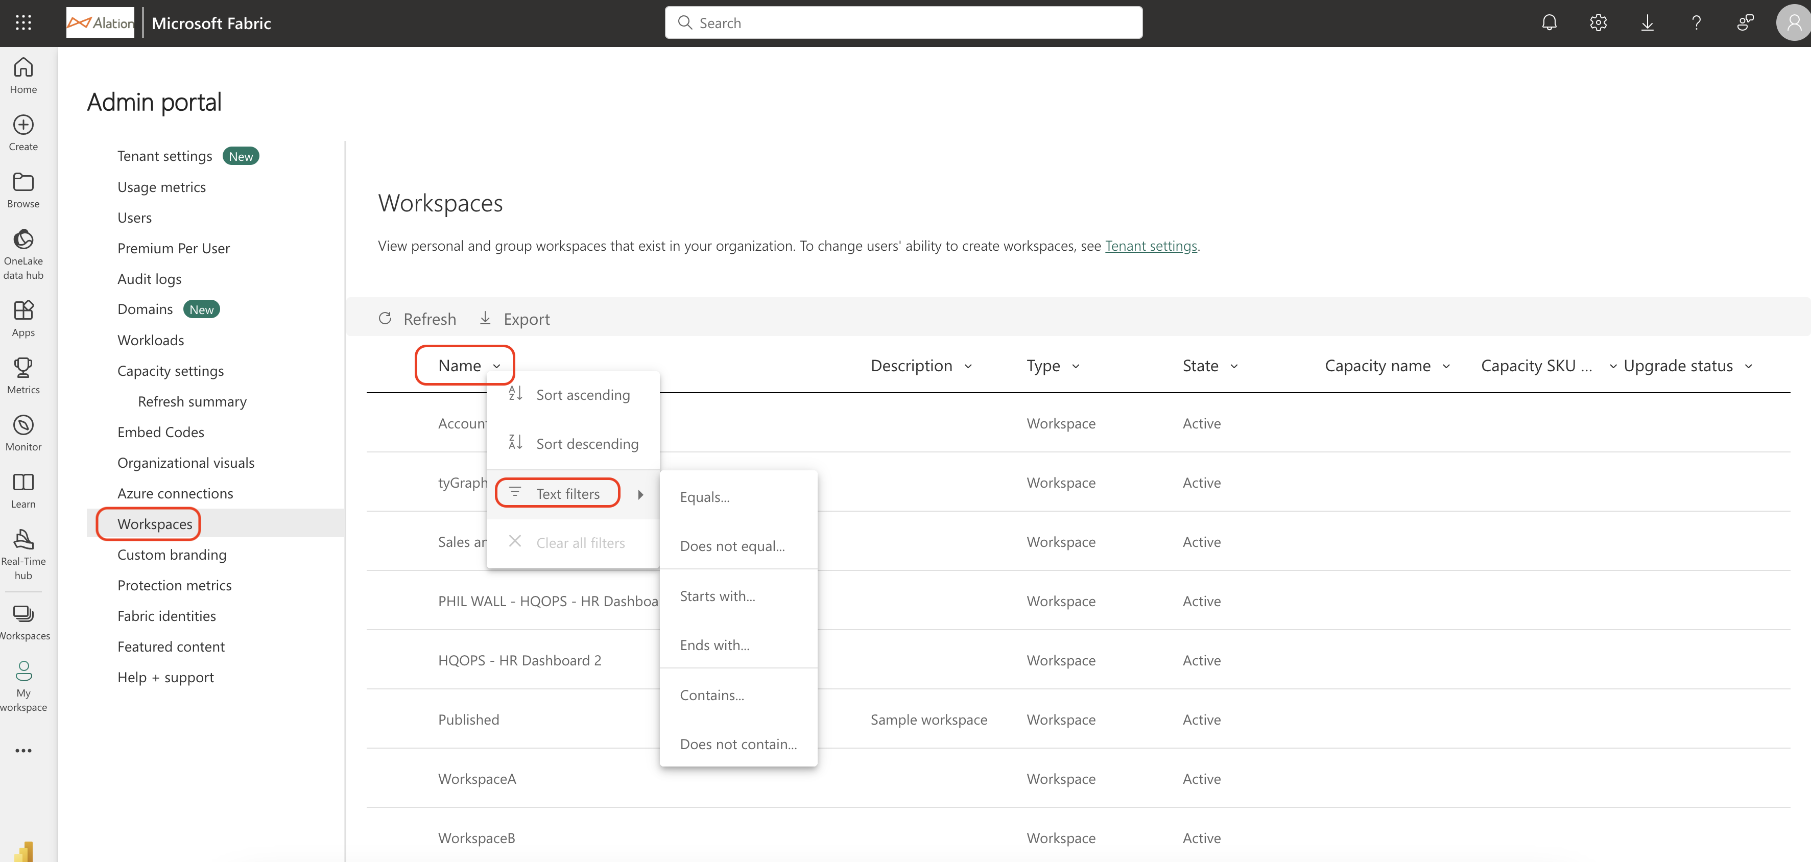Open Organizational visuals in admin menu
Viewport: 1811px width, 862px height.
185,463
